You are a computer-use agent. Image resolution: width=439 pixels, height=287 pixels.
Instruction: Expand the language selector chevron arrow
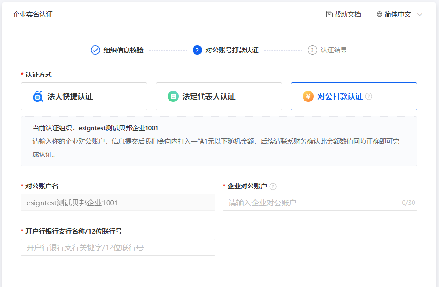[420, 14]
